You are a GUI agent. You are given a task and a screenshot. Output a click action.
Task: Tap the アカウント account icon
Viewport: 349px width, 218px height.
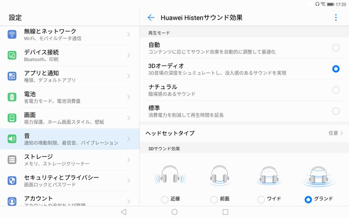click(x=12, y=201)
